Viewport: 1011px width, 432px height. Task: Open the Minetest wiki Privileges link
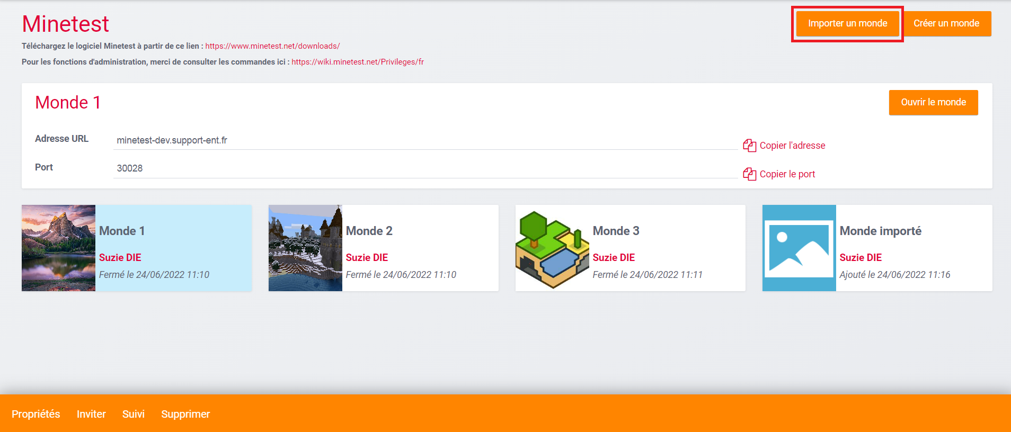[358, 62]
